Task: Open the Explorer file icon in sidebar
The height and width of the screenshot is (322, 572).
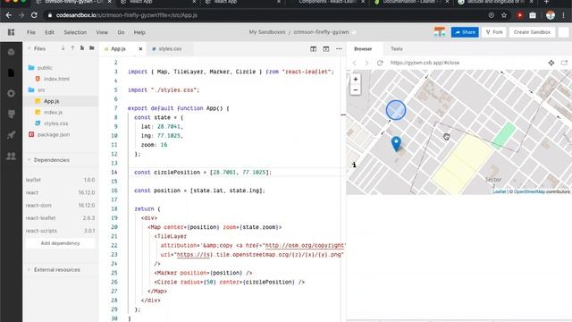Action: tap(12, 72)
